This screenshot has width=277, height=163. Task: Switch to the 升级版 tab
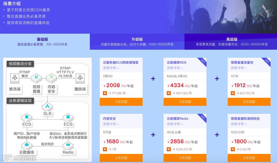pyautogui.click(x=137, y=41)
